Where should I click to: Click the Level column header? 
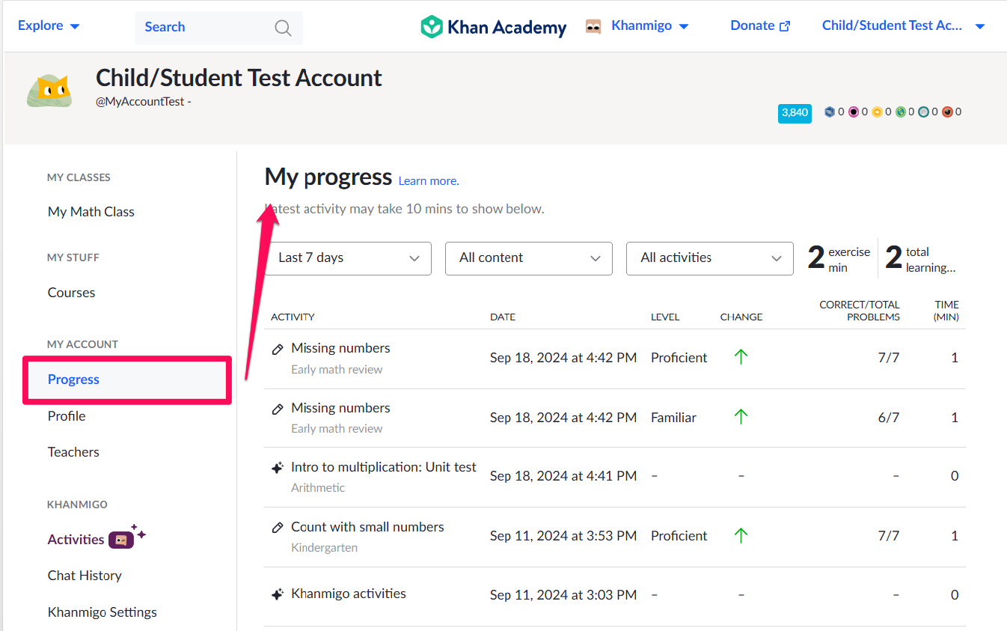click(665, 317)
